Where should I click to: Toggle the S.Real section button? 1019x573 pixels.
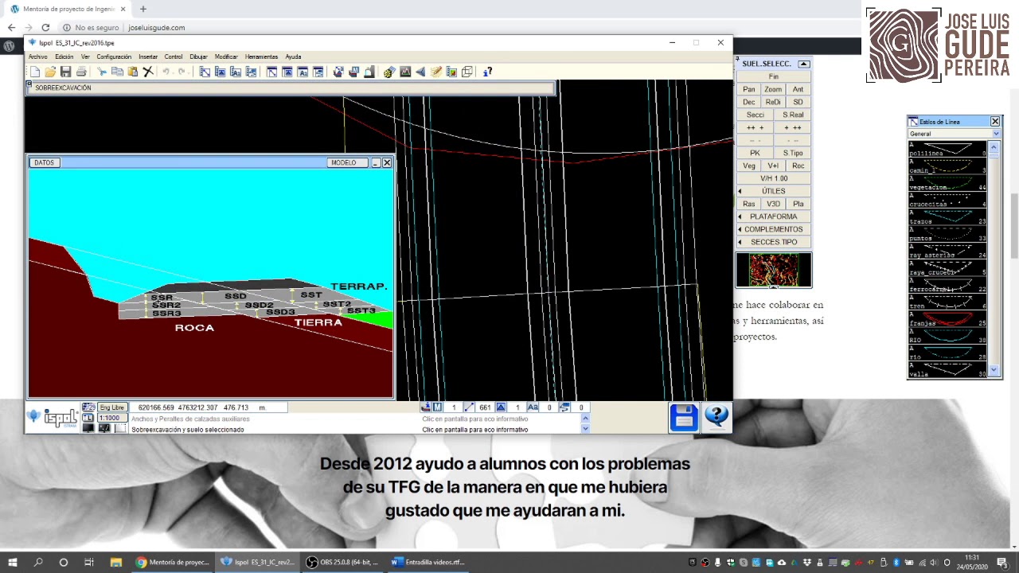[793, 115]
